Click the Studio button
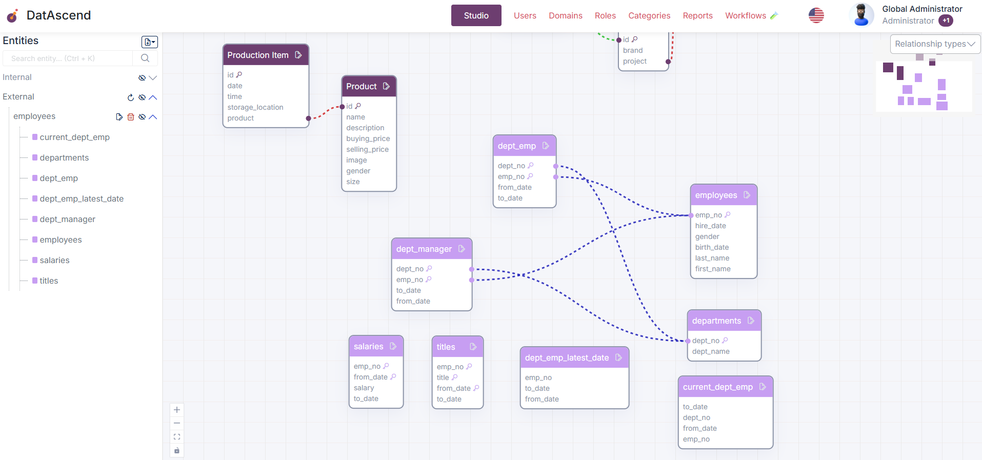 point(476,15)
